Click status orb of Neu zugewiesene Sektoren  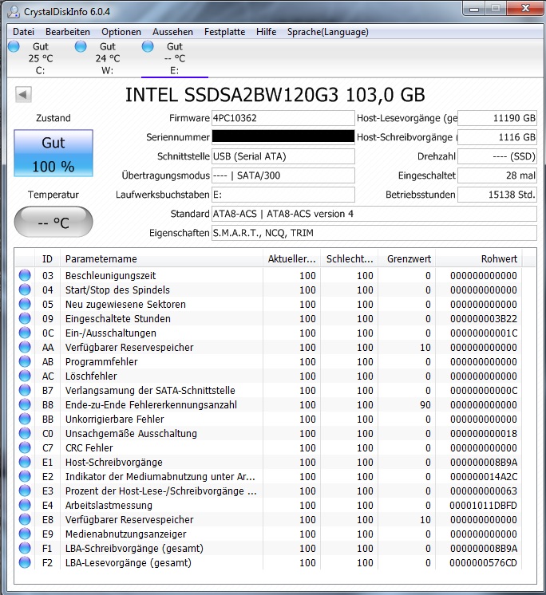click(25, 304)
